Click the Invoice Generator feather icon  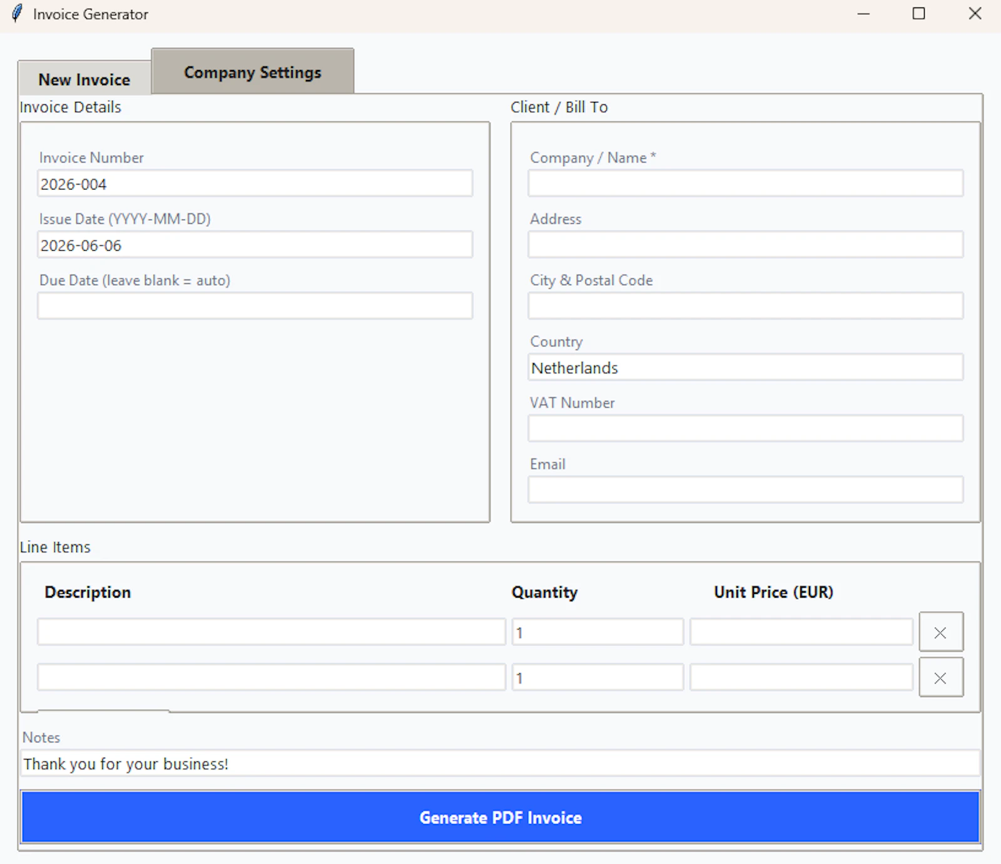coord(17,14)
